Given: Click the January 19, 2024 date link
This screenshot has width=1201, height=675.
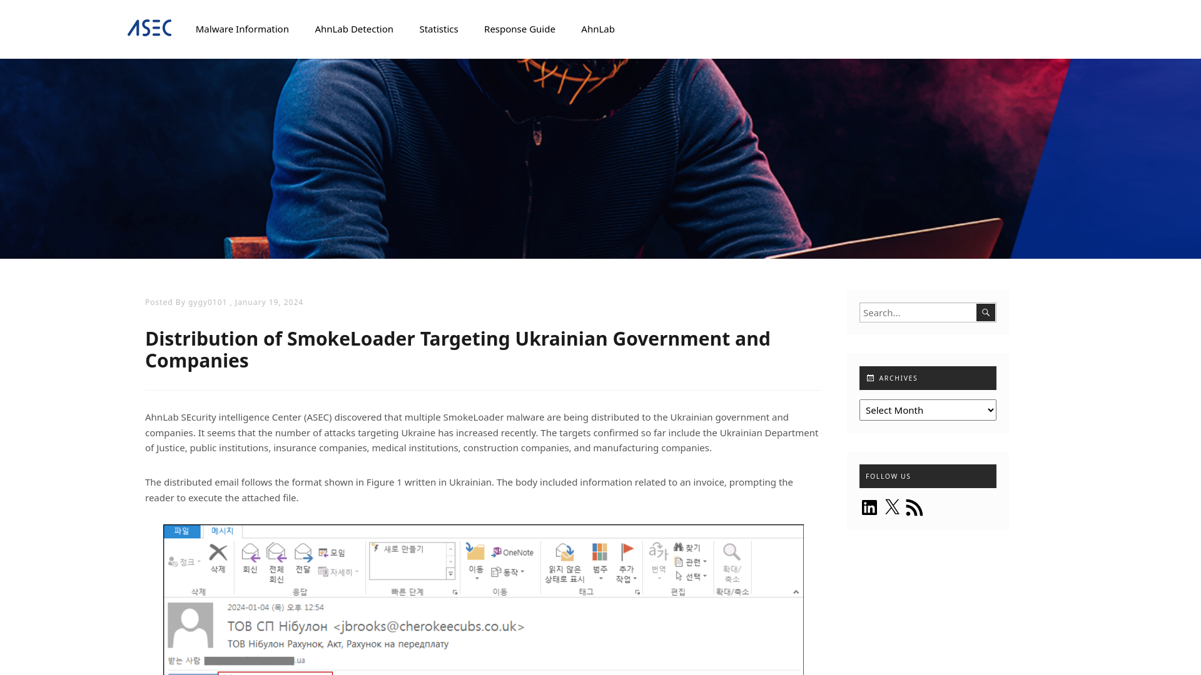Looking at the screenshot, I should (x=269, y=302).
